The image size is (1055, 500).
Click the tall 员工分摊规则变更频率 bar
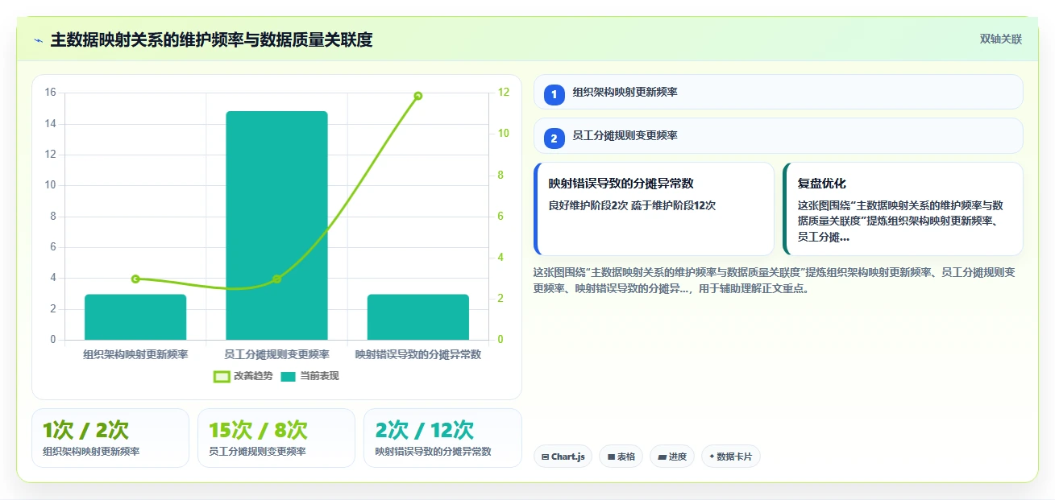276,225
